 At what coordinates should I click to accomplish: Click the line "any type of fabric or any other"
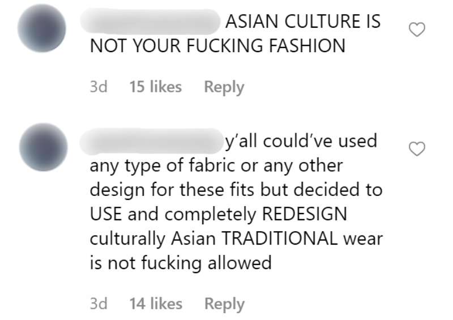pyautogui.click(x=216, y=166)
